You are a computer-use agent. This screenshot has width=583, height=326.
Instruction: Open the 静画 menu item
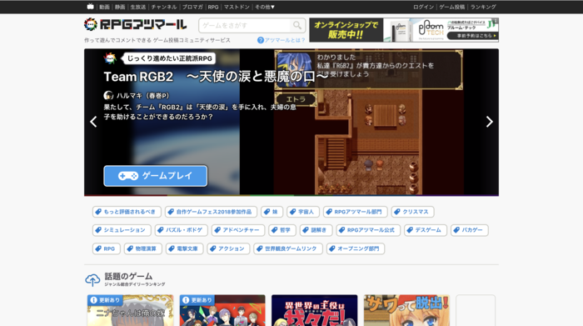coord(120,7)
